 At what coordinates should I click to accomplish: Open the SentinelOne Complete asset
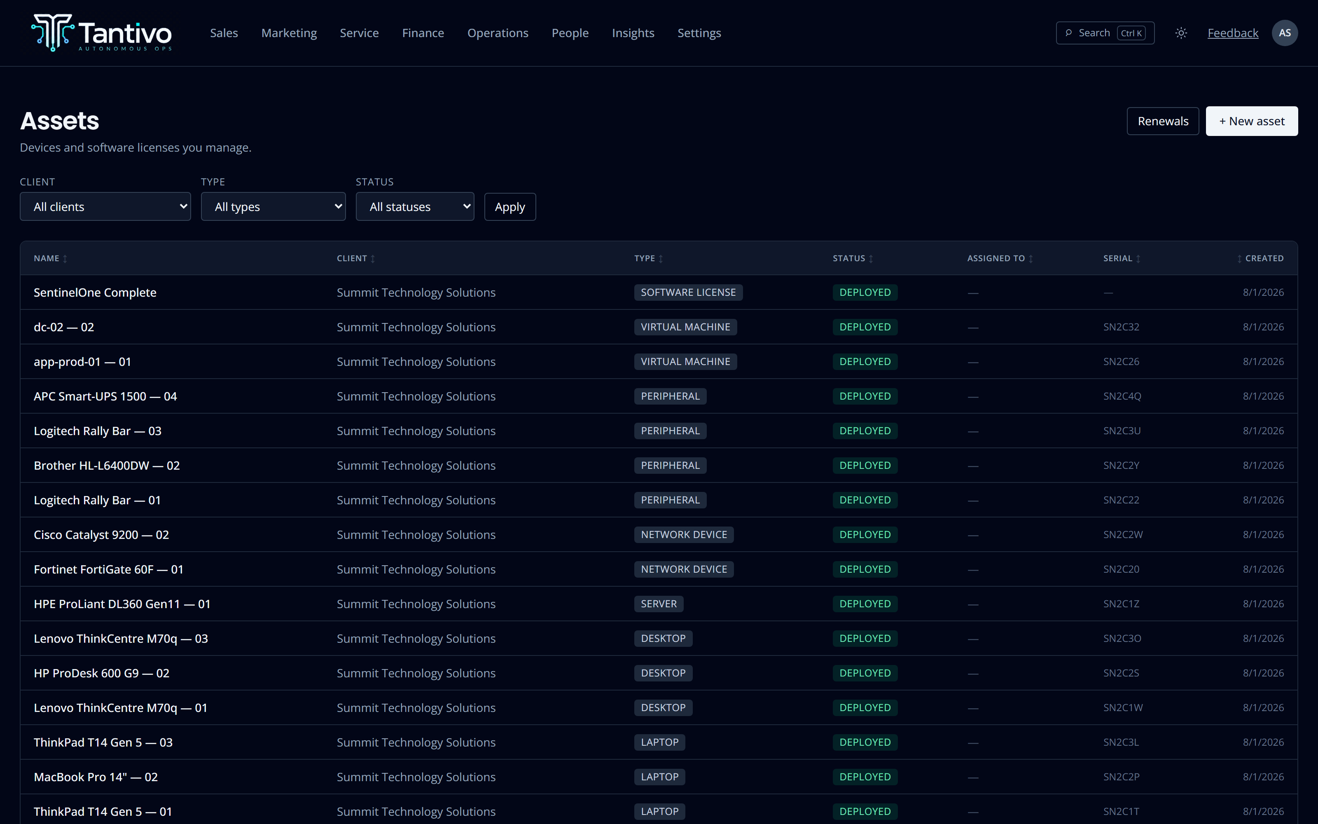point(95,293)
